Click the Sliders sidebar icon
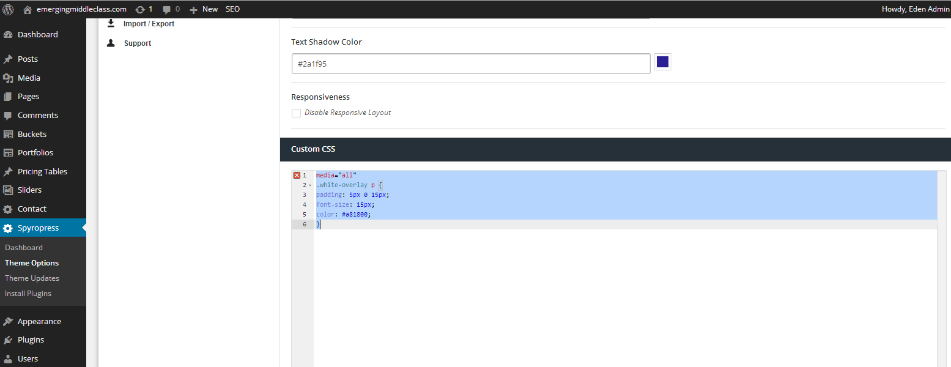The width and height of the screenshot is (951, 367). 11,190
